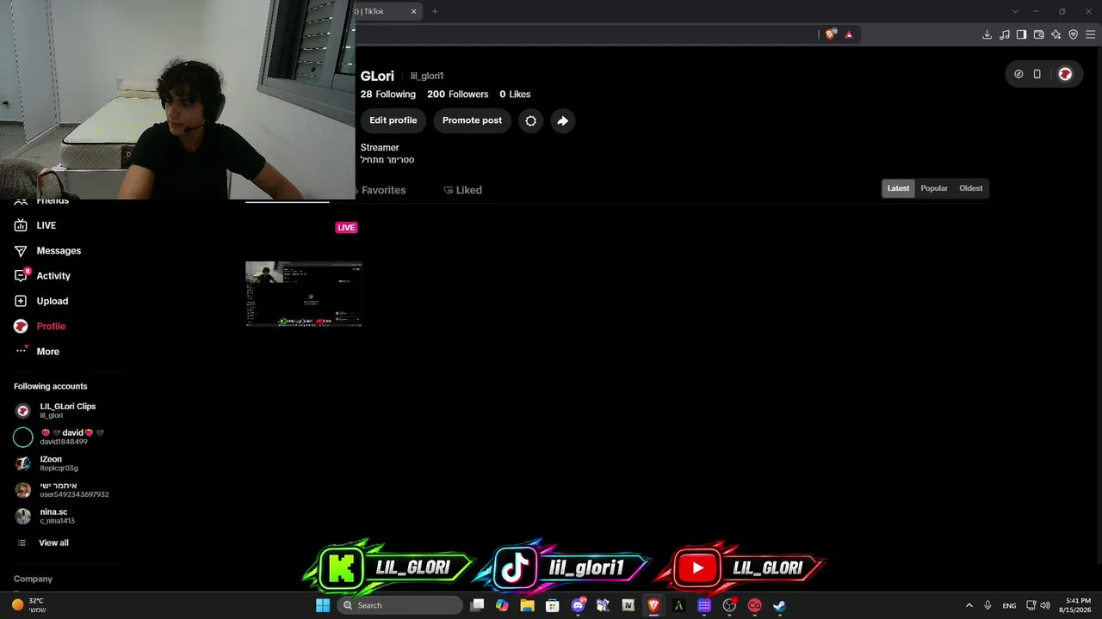This screenshot has width=1102, height=619.
Task: Click the phone app icon near avatar
Action: [1037, 74]
